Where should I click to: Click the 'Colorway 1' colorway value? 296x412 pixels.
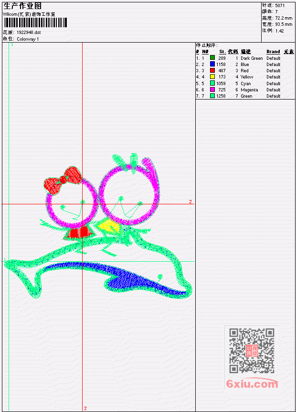(28, 39)
